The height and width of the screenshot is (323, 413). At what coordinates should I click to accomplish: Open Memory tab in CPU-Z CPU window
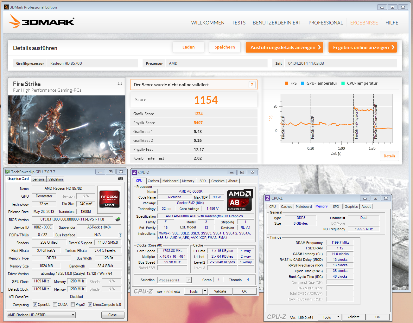tap(188, 181)
